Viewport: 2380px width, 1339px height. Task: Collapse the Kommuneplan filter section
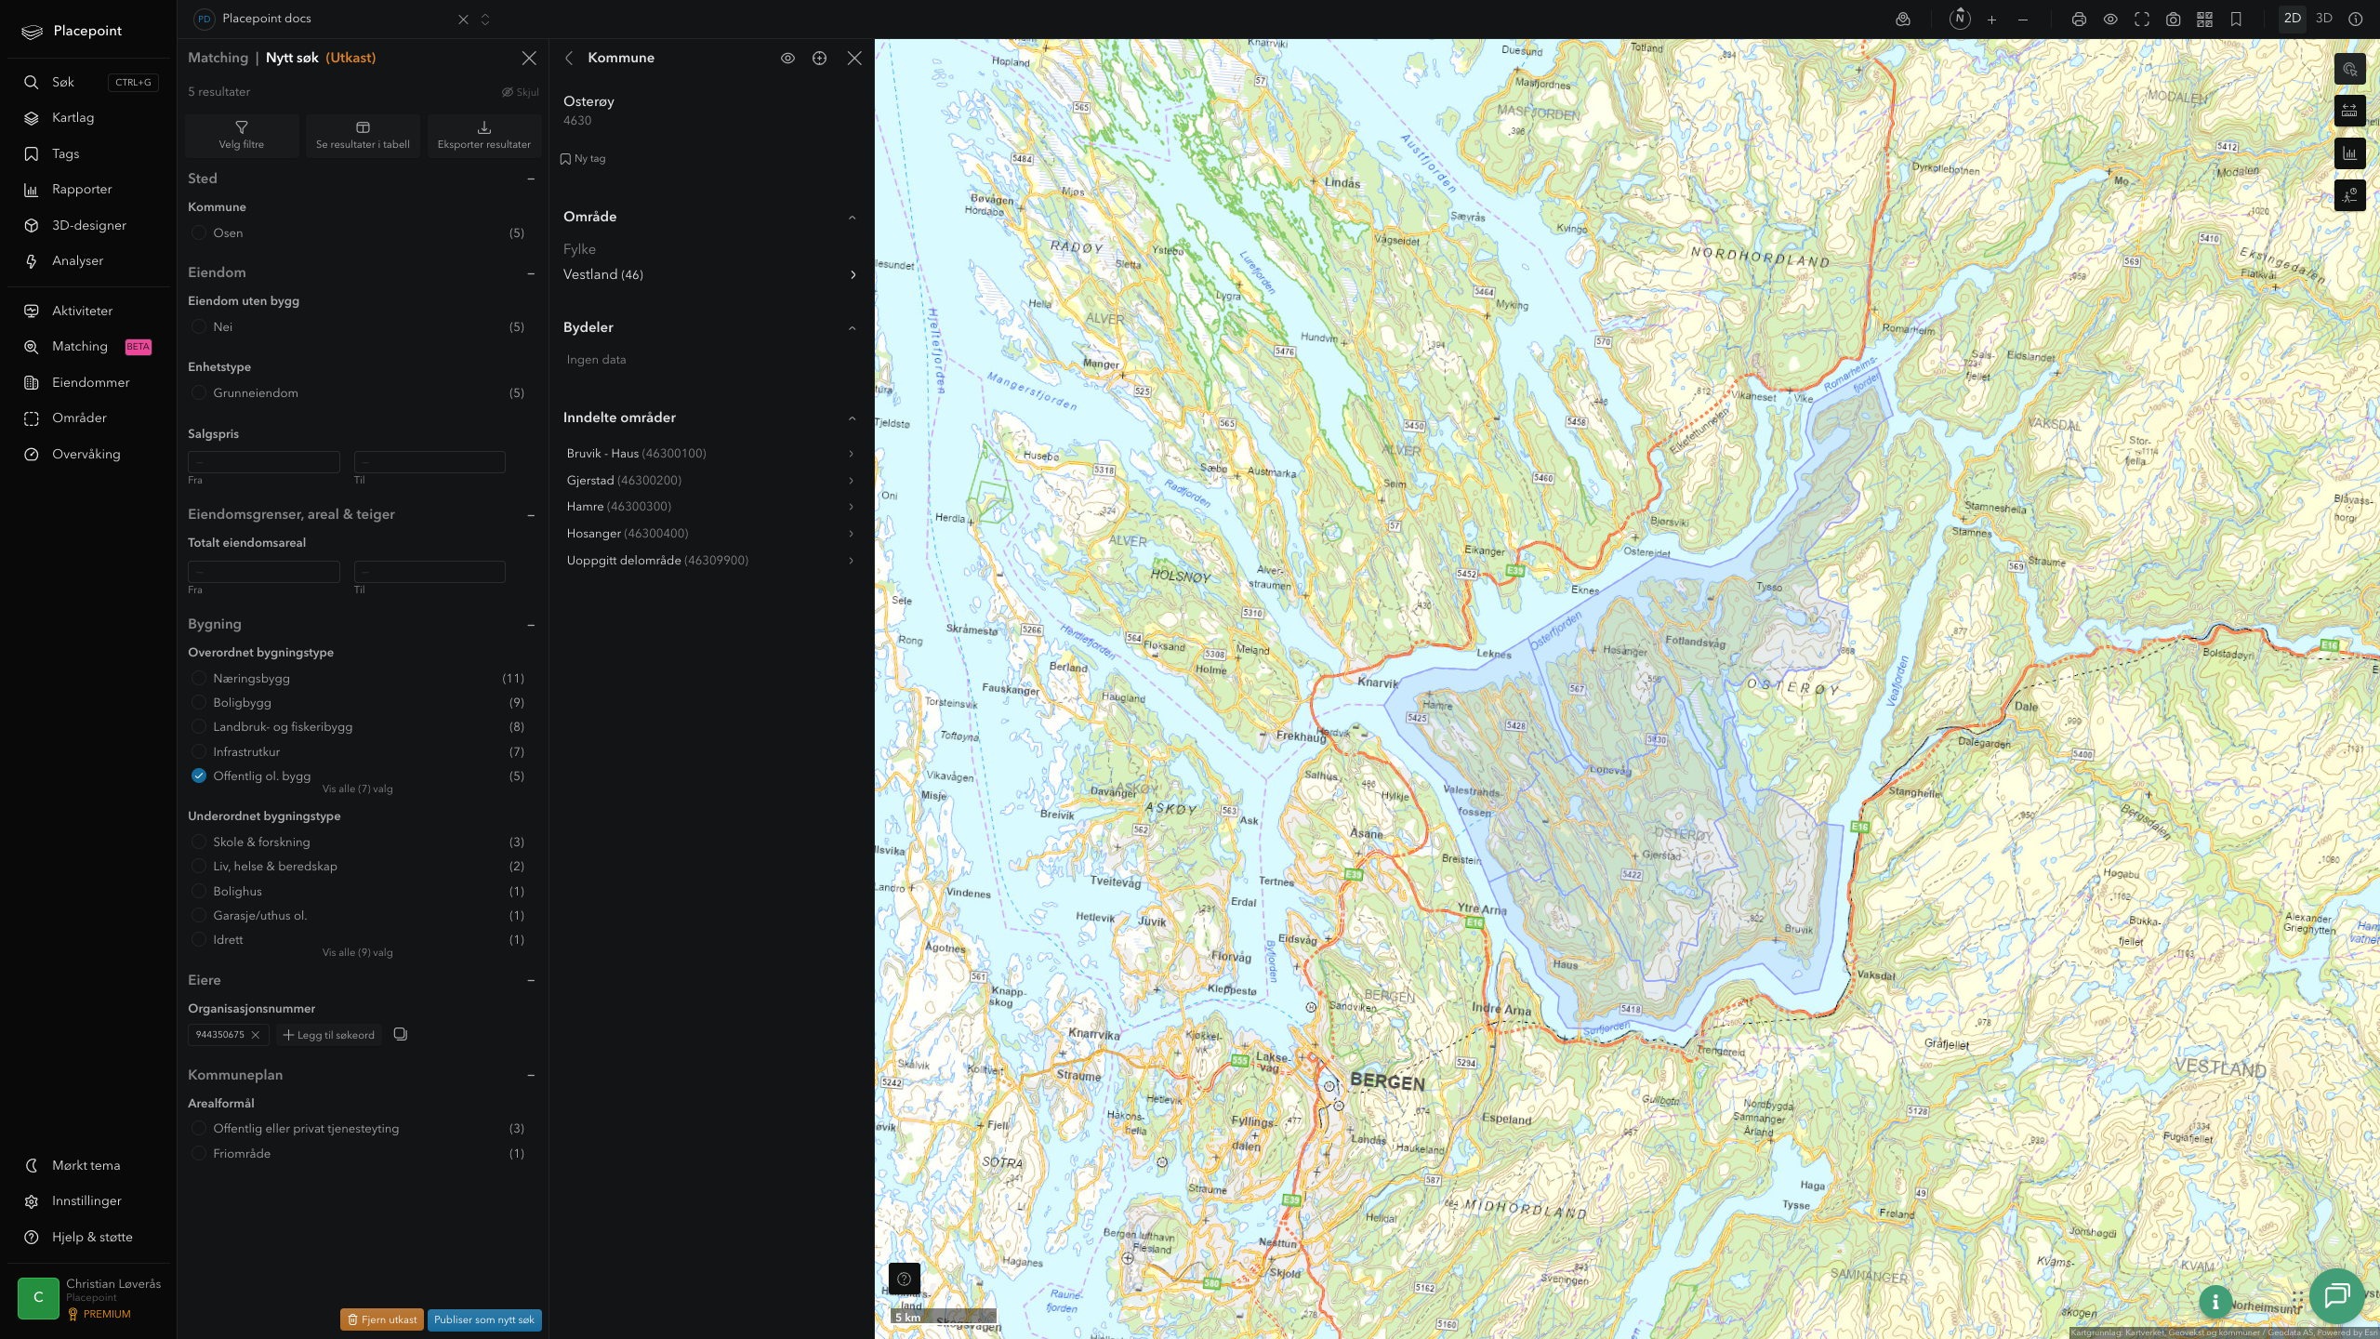[x=531, y=1075]
